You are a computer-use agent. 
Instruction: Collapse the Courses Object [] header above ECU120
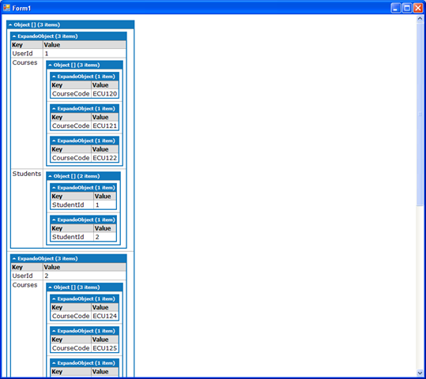[x=85, y=65]
